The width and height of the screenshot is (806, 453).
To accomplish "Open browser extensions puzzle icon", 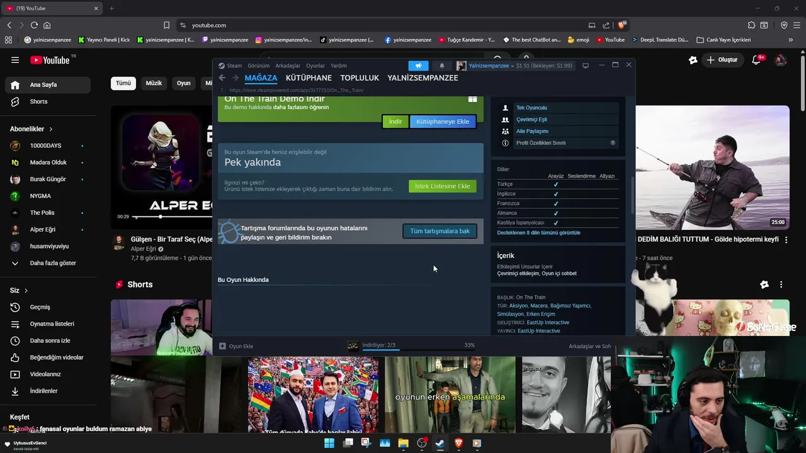I will tap(751, 25).
